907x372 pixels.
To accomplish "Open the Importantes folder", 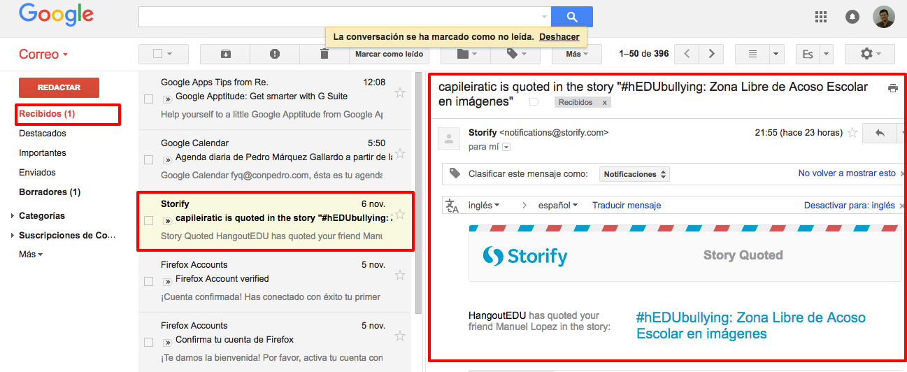I will pos(43,152).
